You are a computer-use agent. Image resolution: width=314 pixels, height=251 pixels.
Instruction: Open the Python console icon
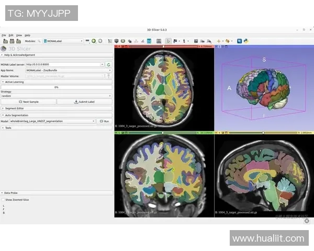click(x=246, y=41)
